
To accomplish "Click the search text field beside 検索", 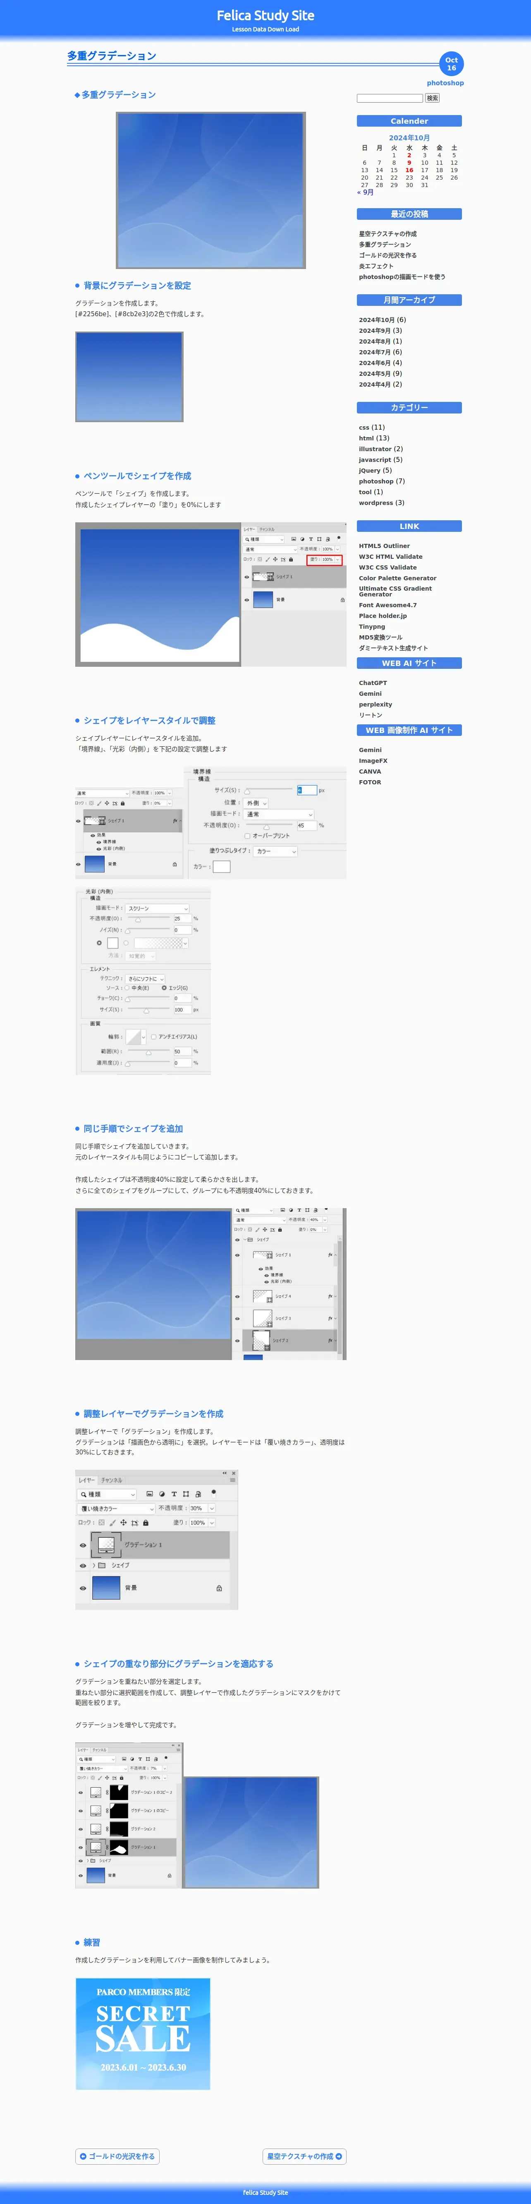I will tap(390, 99).
